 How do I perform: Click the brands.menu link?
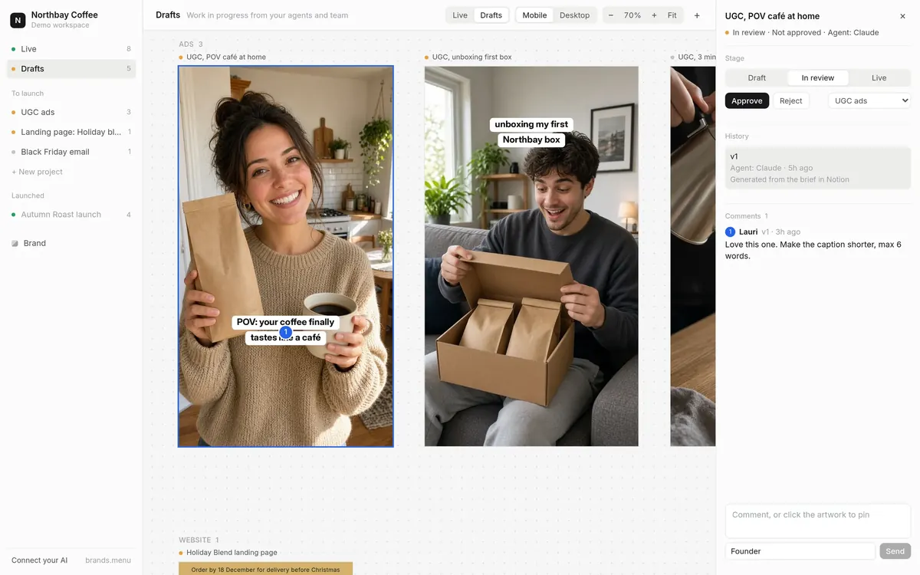point(108,560)
